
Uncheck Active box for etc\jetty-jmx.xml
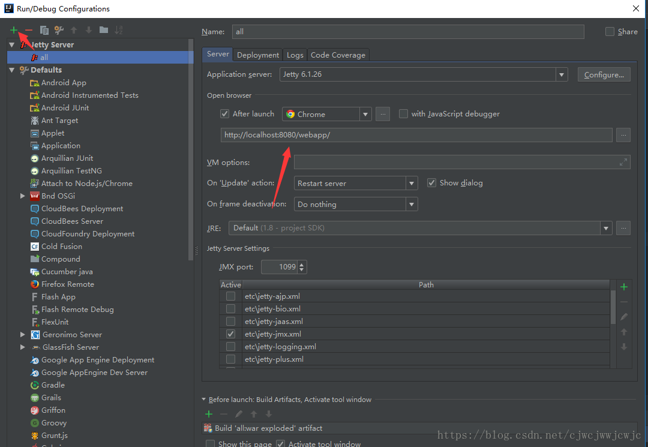[x=230, y=334]
